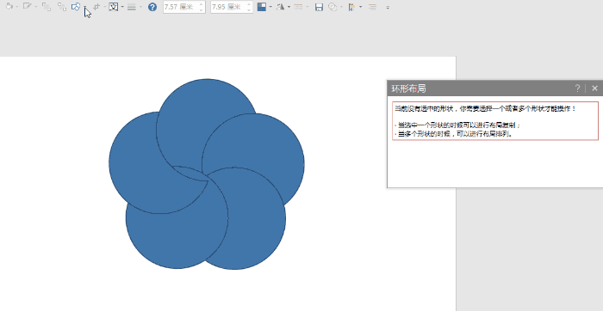Click the group shapes icon
This screenshot has height=311, width=603.
pos(61,7)
